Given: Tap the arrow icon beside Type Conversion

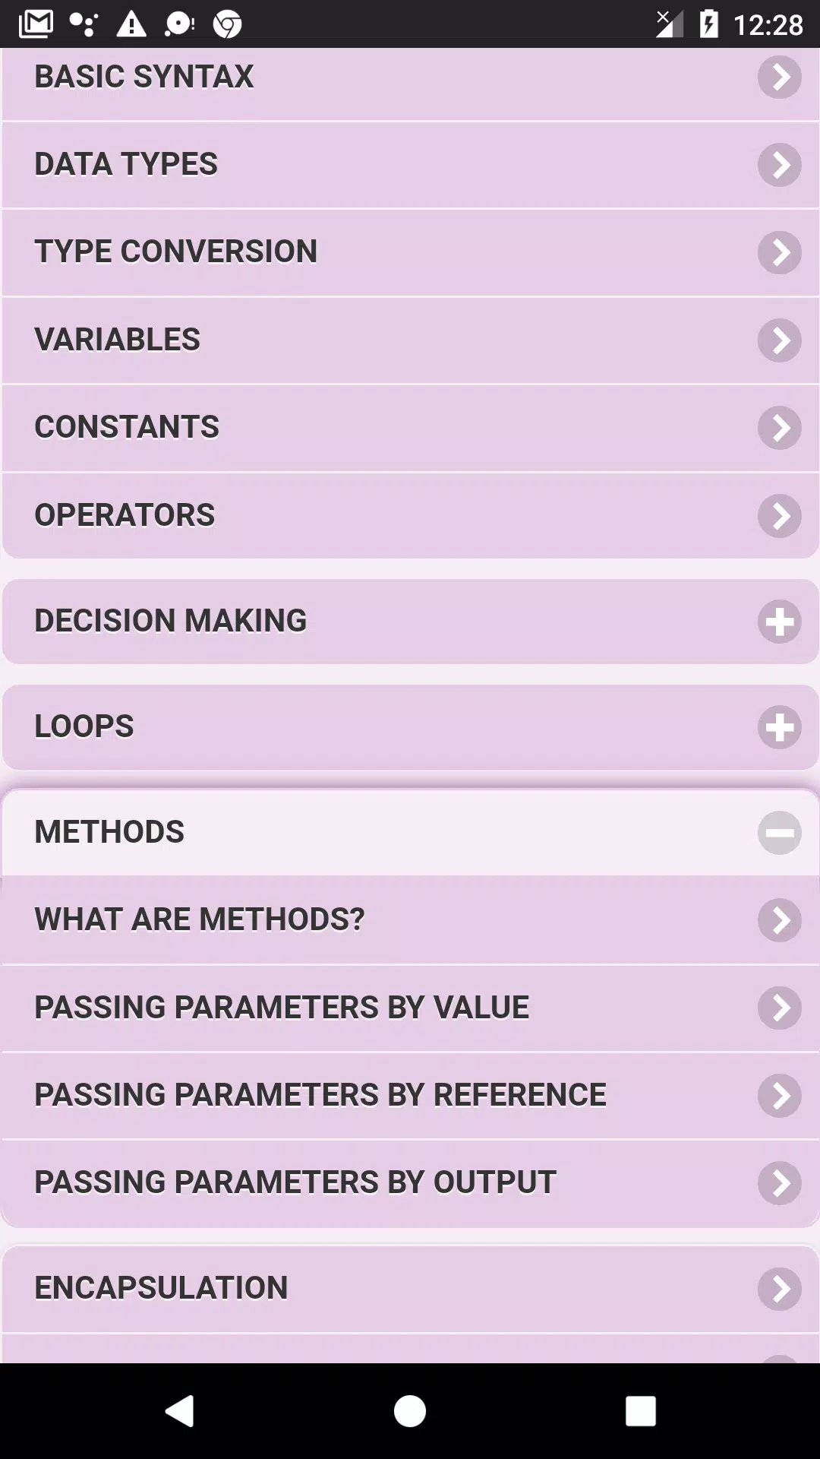Looking at the screenshot, I should [779, 253].
